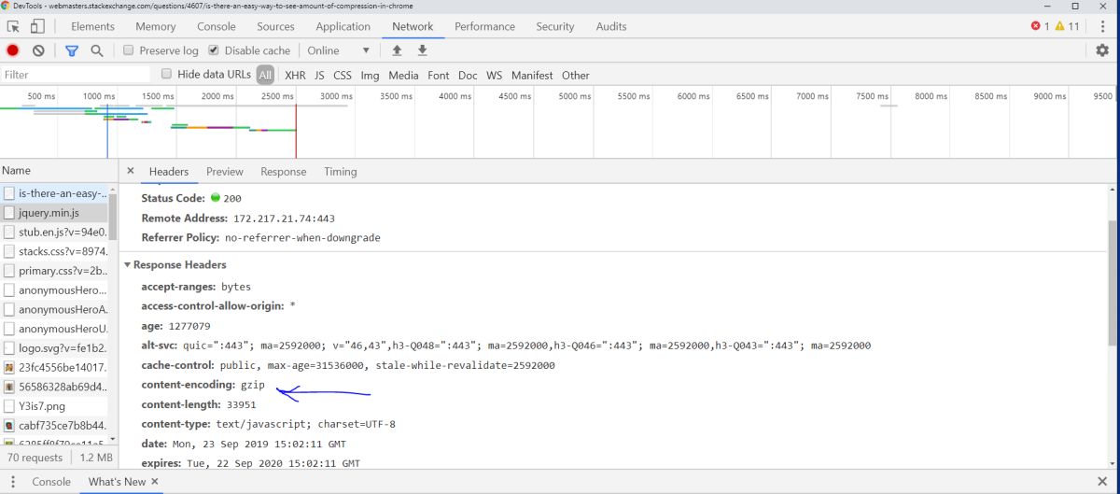Filter requests by Img

pyautogui.click(x=370, y=75)
